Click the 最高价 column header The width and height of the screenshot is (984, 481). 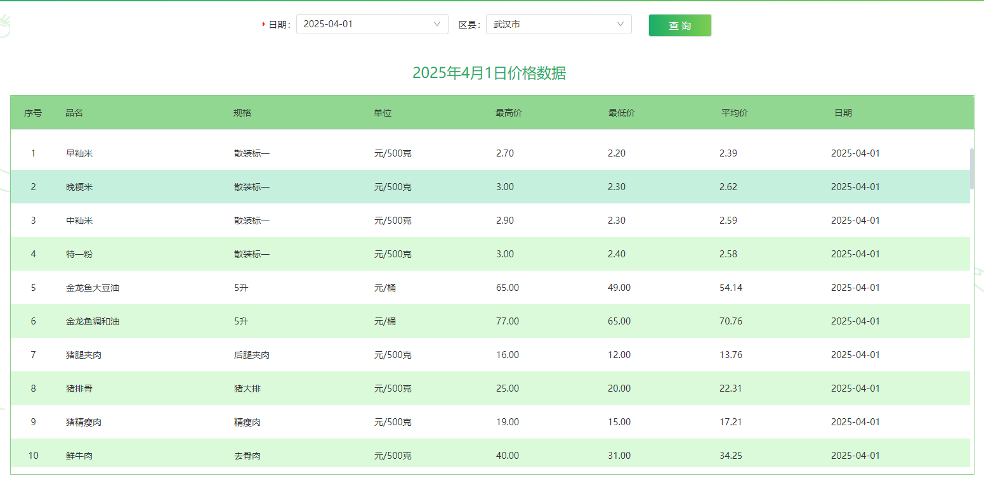pos(509,113)
